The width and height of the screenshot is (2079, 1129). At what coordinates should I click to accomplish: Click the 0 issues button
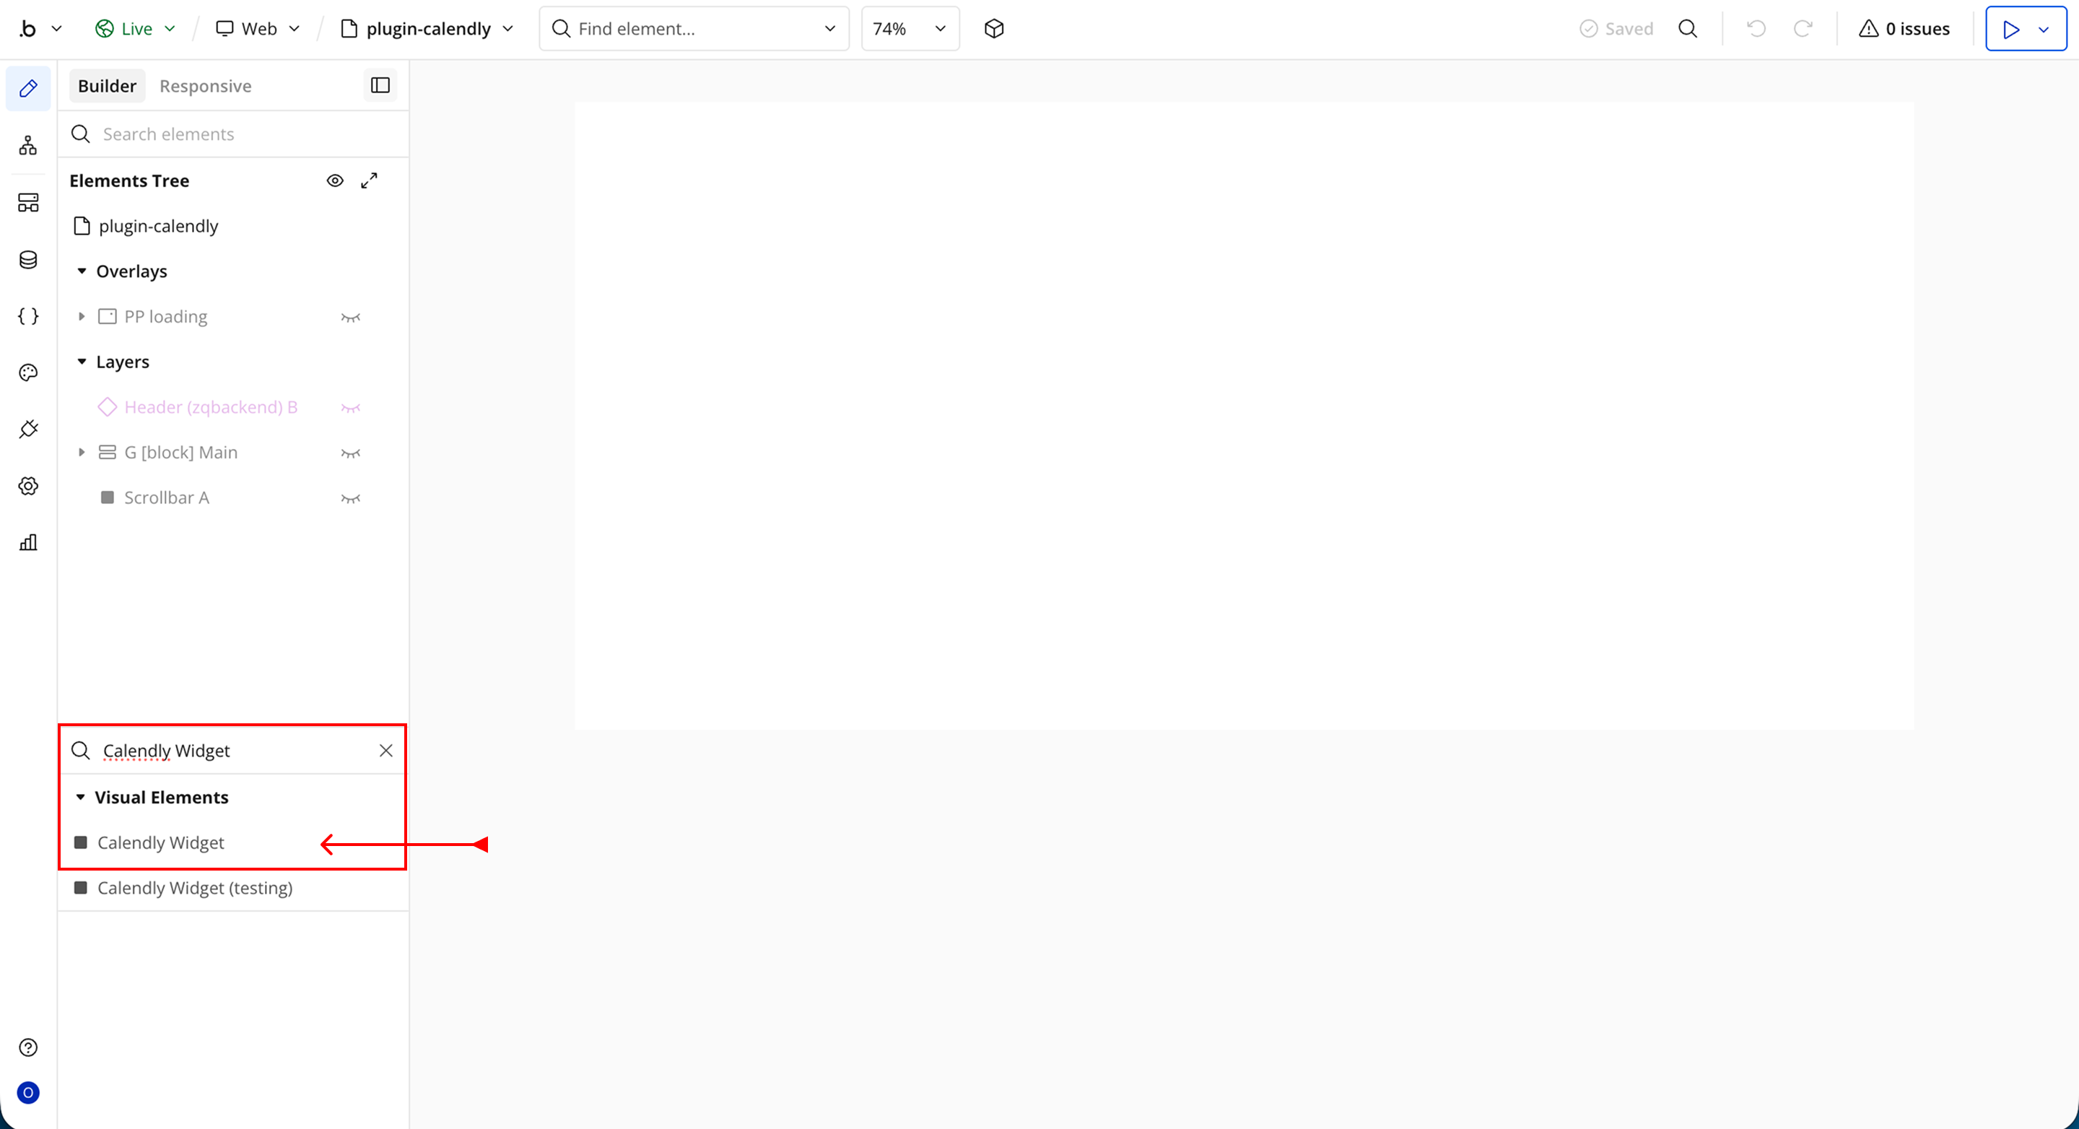coord(1904,29)
